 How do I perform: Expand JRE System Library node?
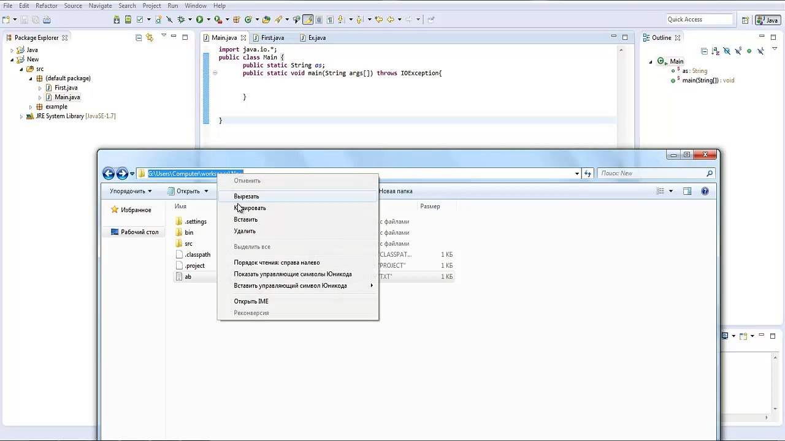tap(21, 116)
